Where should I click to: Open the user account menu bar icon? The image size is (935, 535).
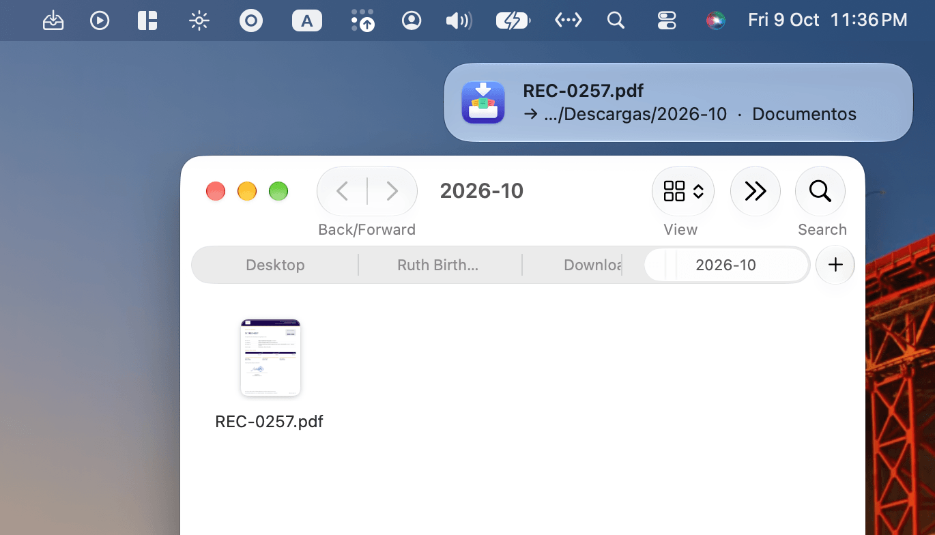point(412,20)
